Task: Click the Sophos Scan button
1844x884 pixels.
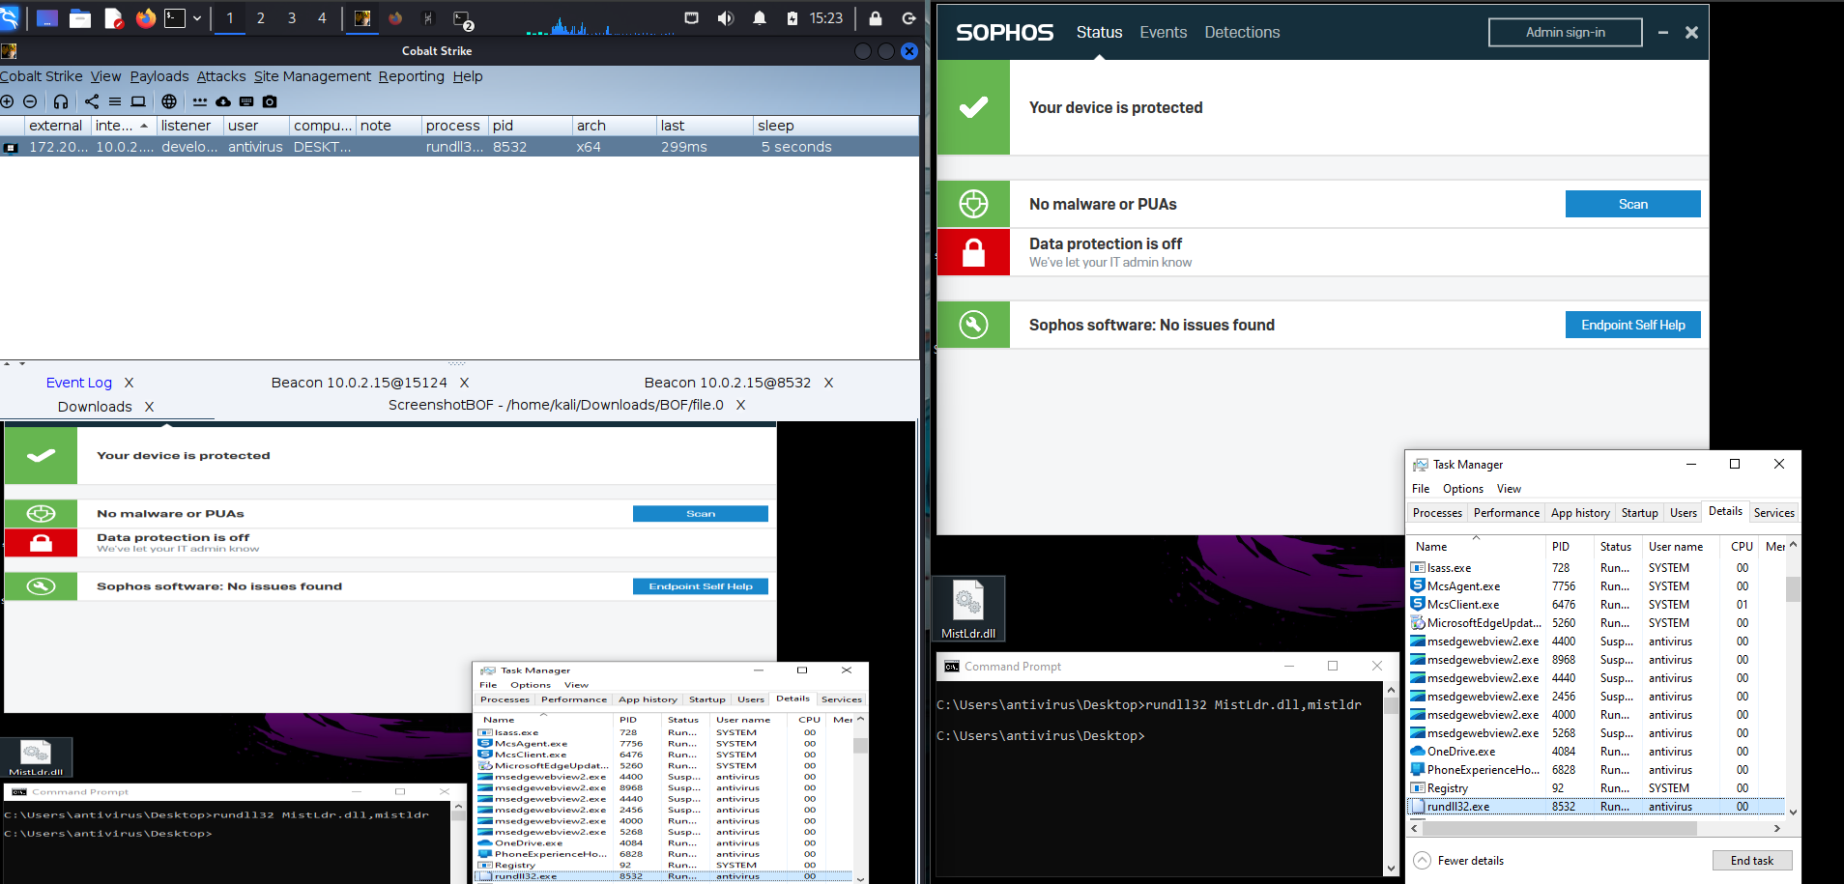Action: pyautogui.click(x=1632, y=204)
